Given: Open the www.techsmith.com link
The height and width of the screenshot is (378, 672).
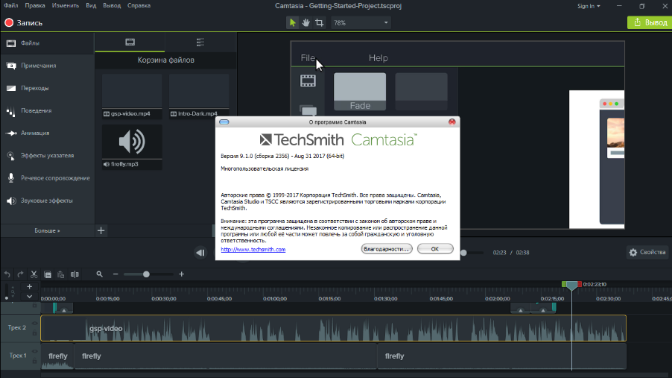Looking at the screenshot, I should [253, 250].
